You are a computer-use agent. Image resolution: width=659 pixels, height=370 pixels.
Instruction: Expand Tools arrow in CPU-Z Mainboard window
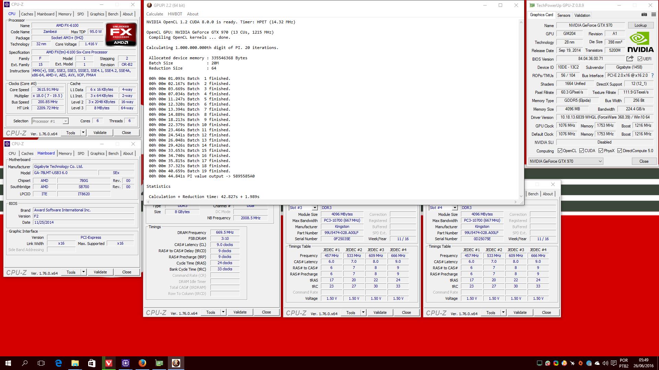83,272
